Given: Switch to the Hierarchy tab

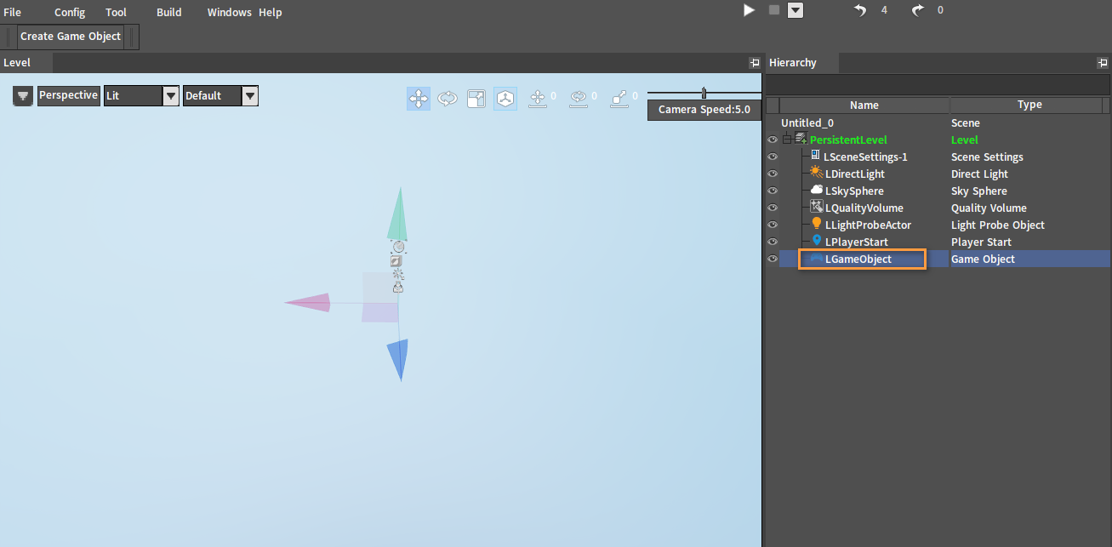Looking at the screenshot, I should pyautogui.click(x=801, y=63).
